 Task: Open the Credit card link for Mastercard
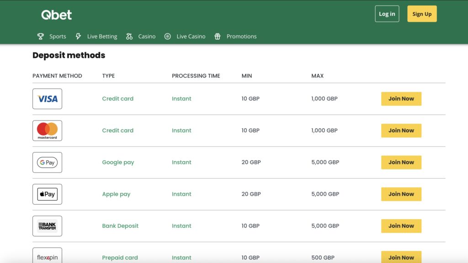(x=117, y=131)
